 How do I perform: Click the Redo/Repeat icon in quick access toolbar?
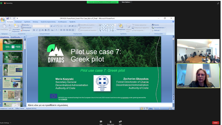pos(14,18)
